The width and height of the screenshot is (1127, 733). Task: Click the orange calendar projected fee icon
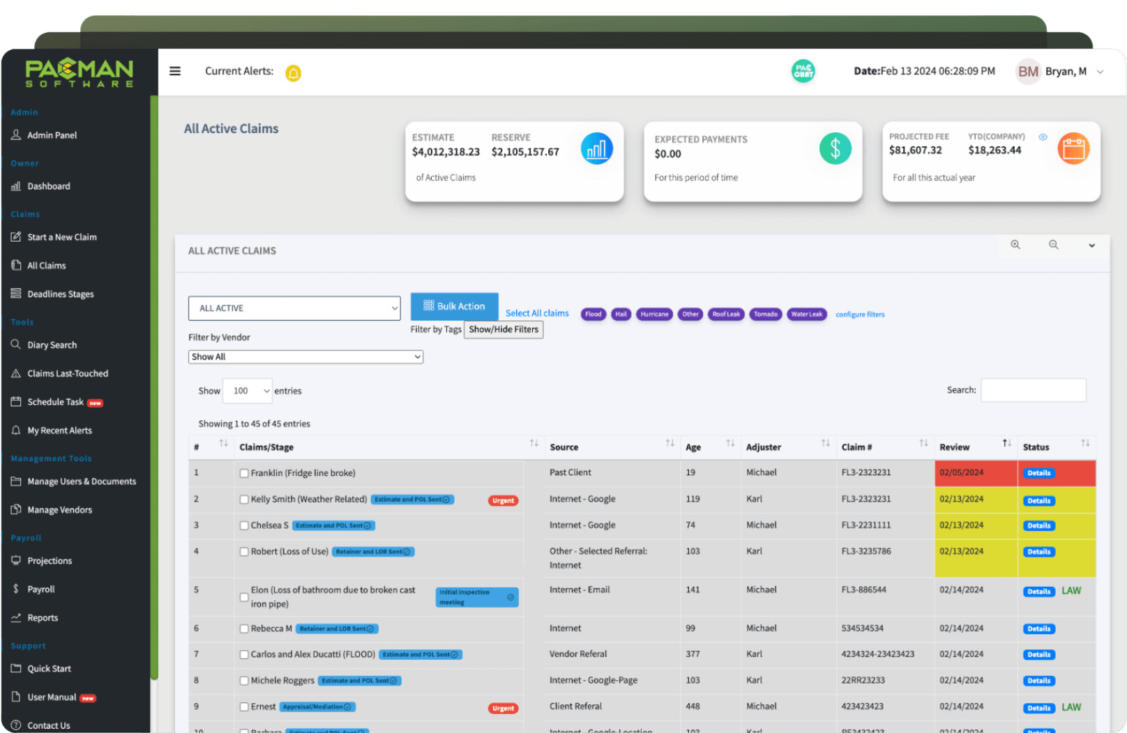1073,148
